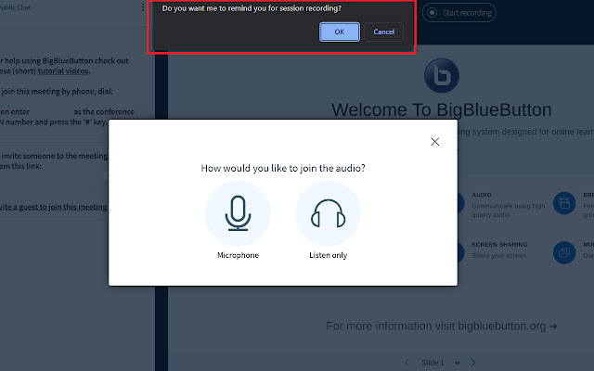Confirm the recording reminder with OK
This screenshot has height=371, width=594.
340,32
